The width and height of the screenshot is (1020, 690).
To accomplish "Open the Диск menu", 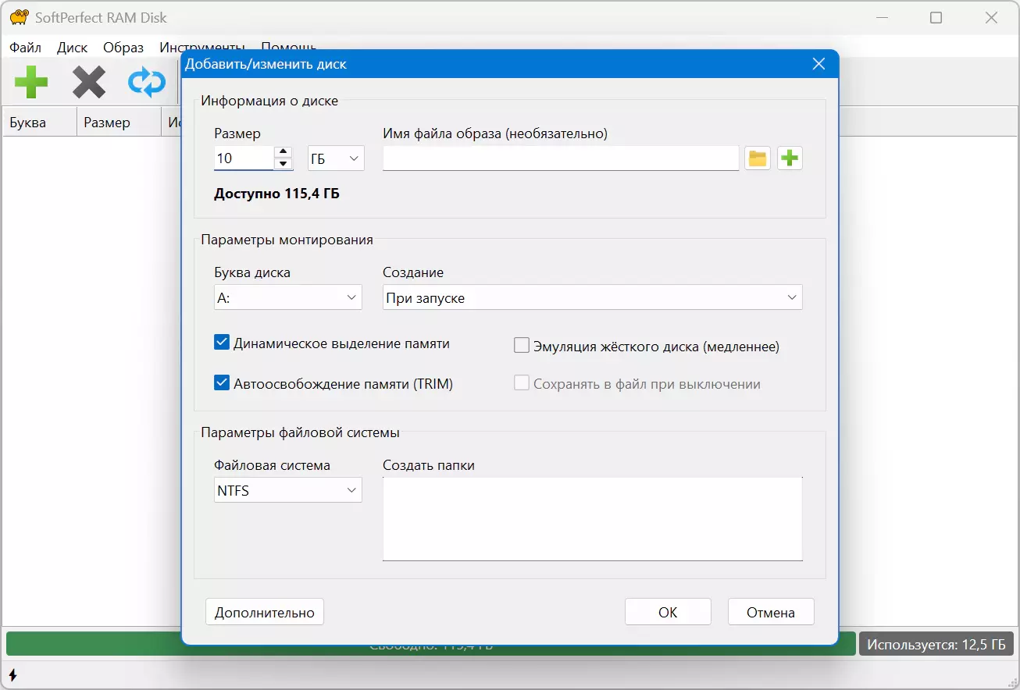I will point(72,47).
